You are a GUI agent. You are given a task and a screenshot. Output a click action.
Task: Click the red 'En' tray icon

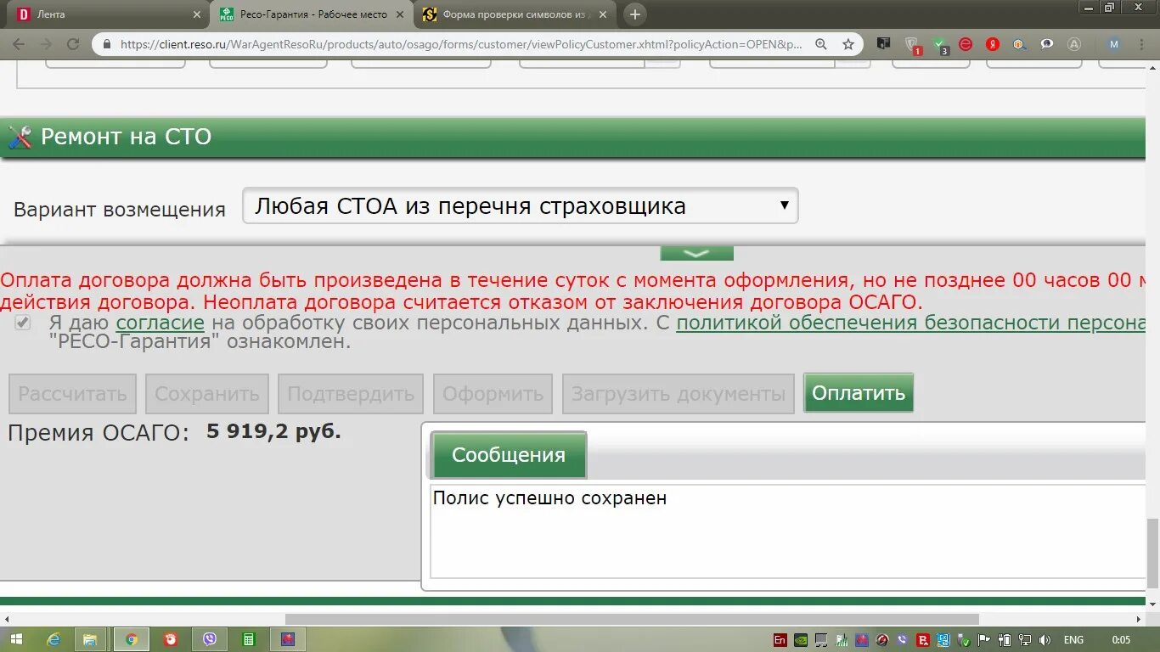780,640
